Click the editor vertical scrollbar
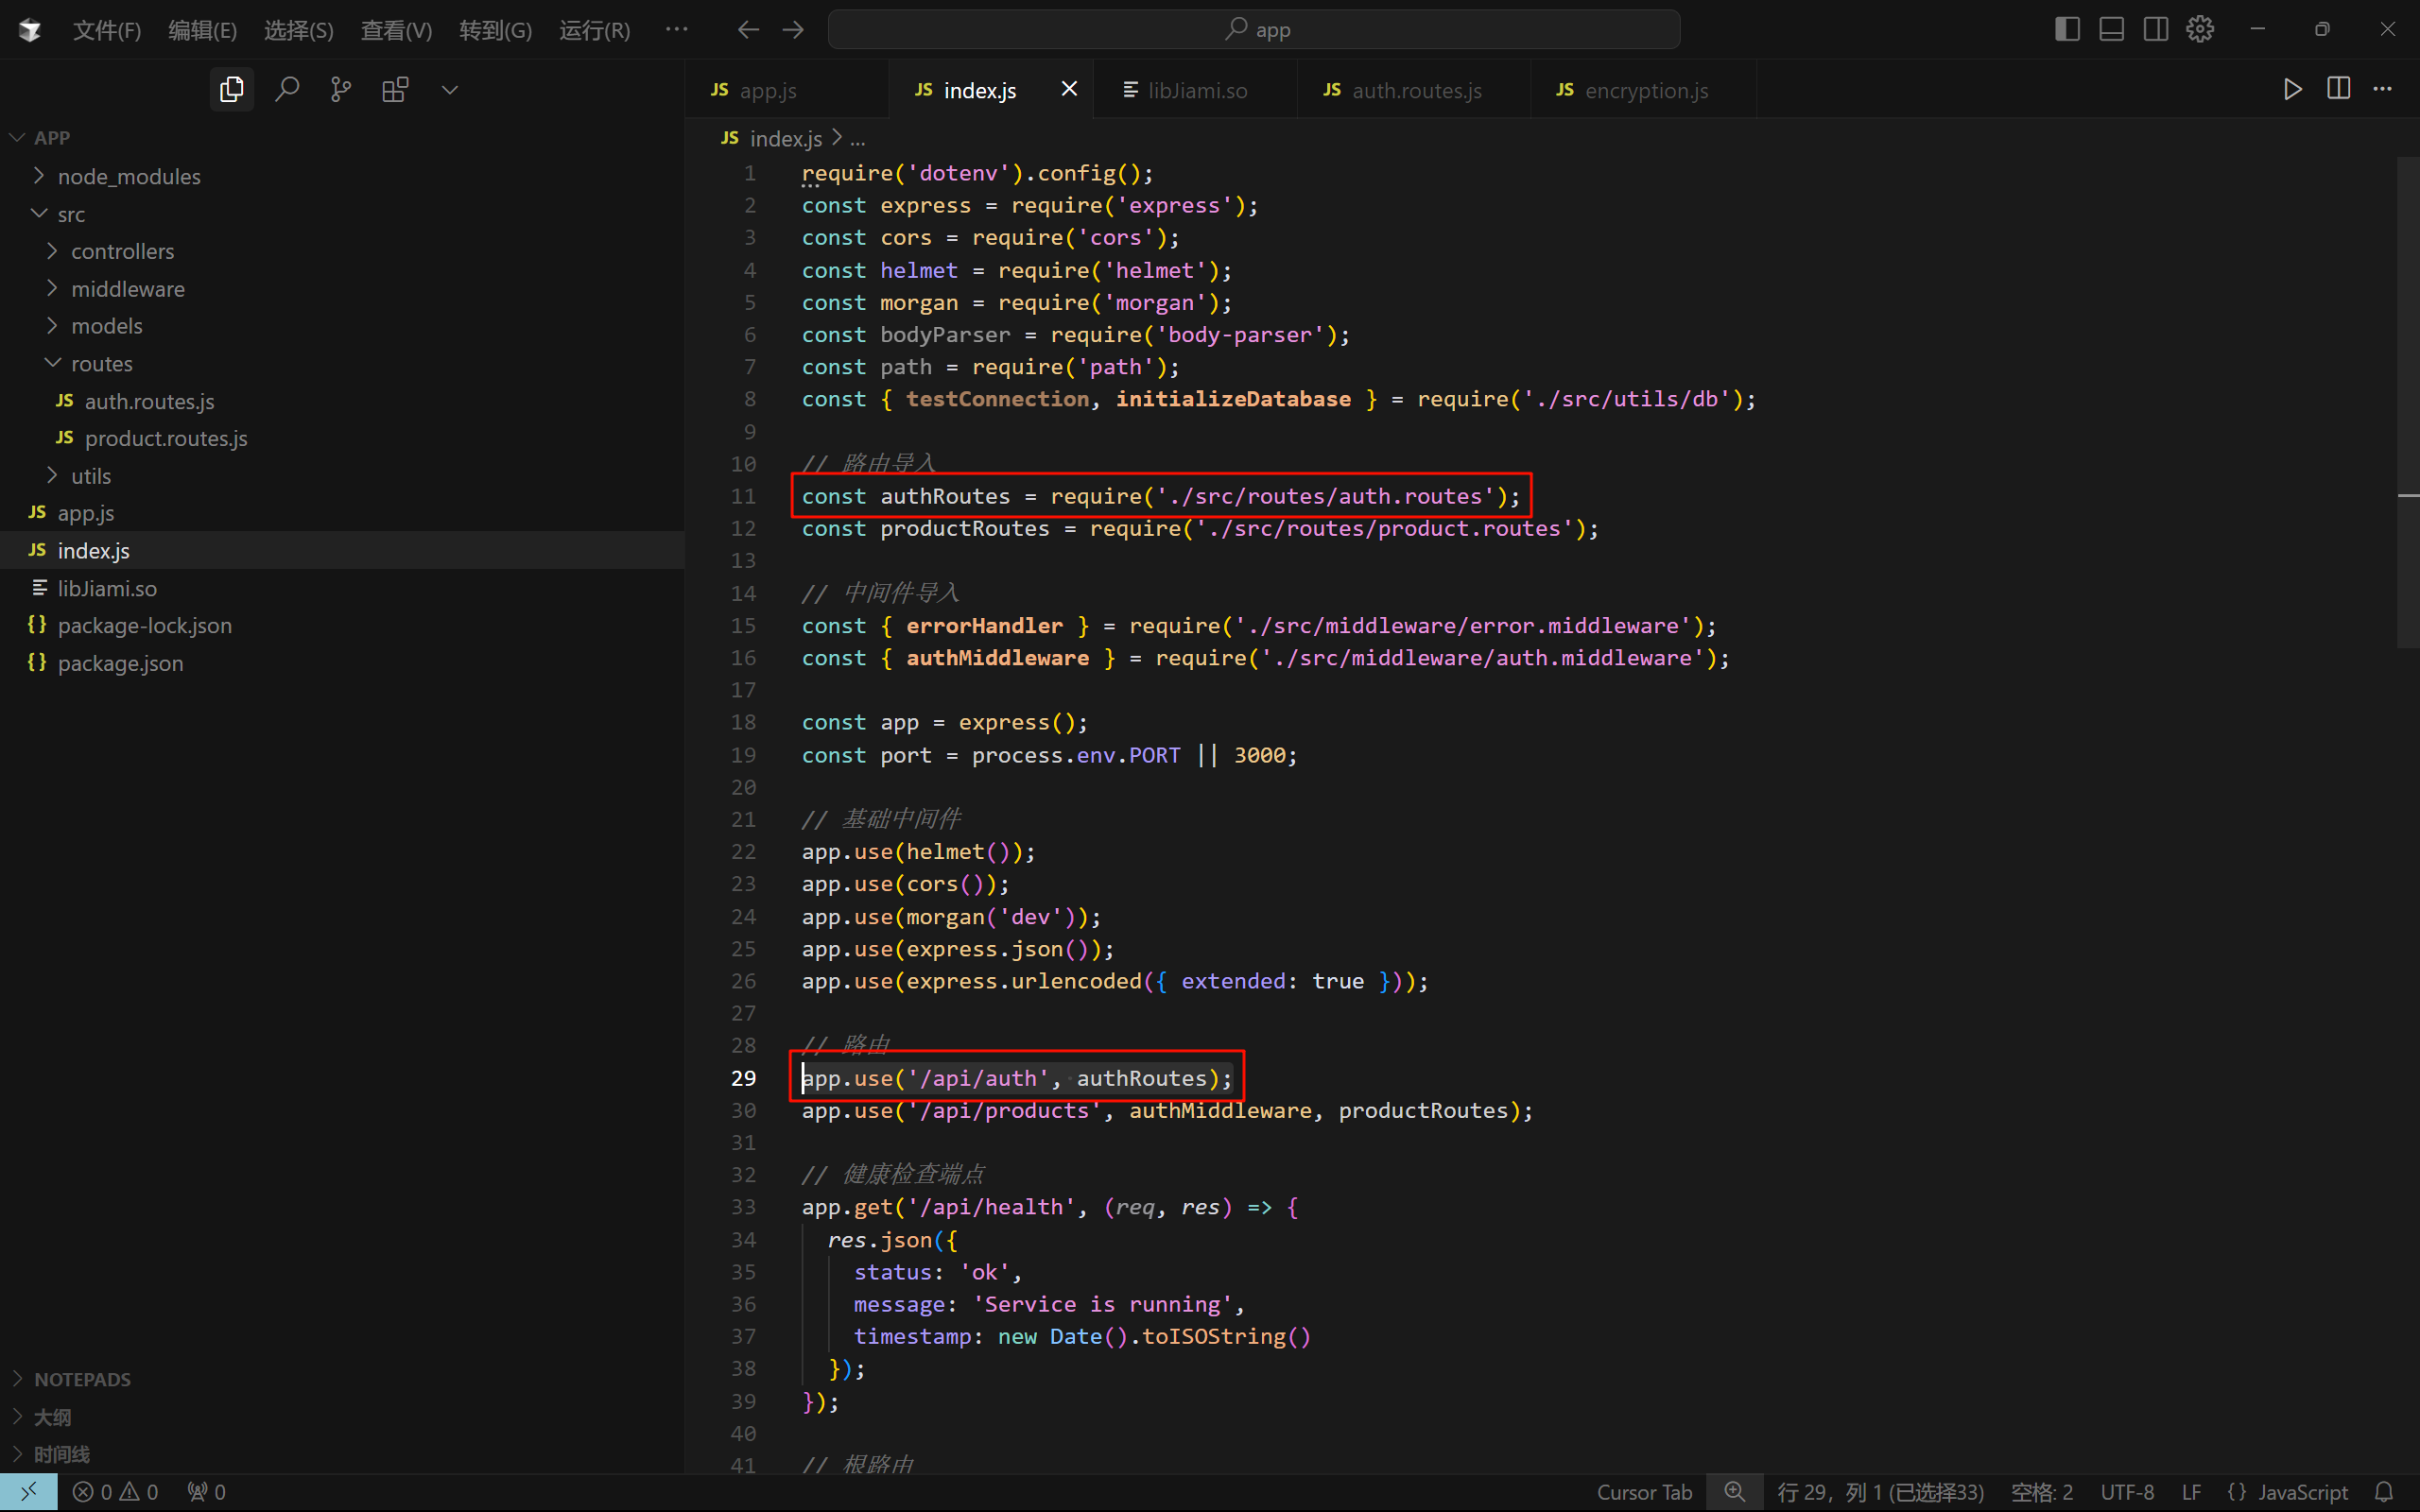Image resolution: width=2420 pixels, height=1512 pixels. tap(2407, 400)
